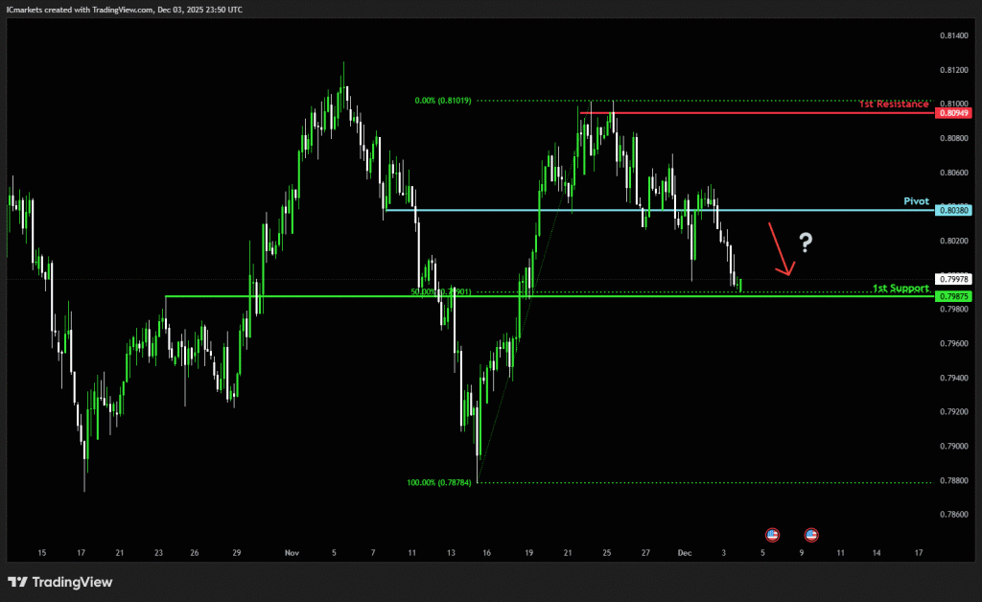Click the "Pivot" line label
The height and width of the screenshot is (602, 982).
coord(916,201)
